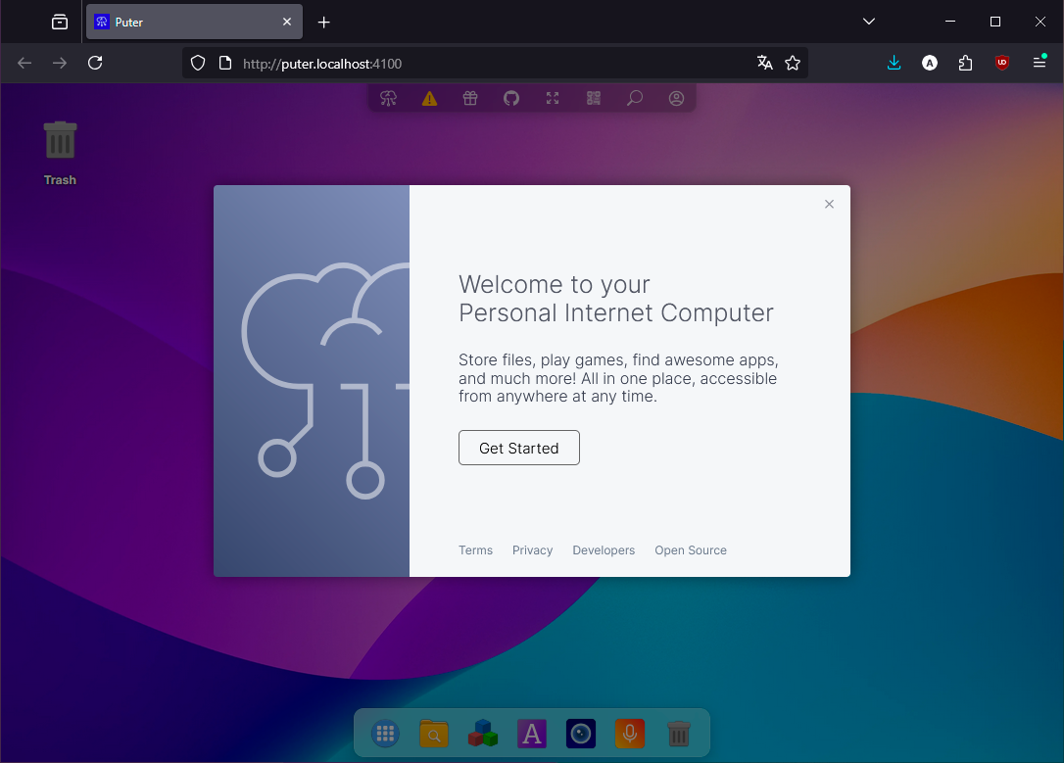Click the translate page icon in address bar

coord(765,63)
